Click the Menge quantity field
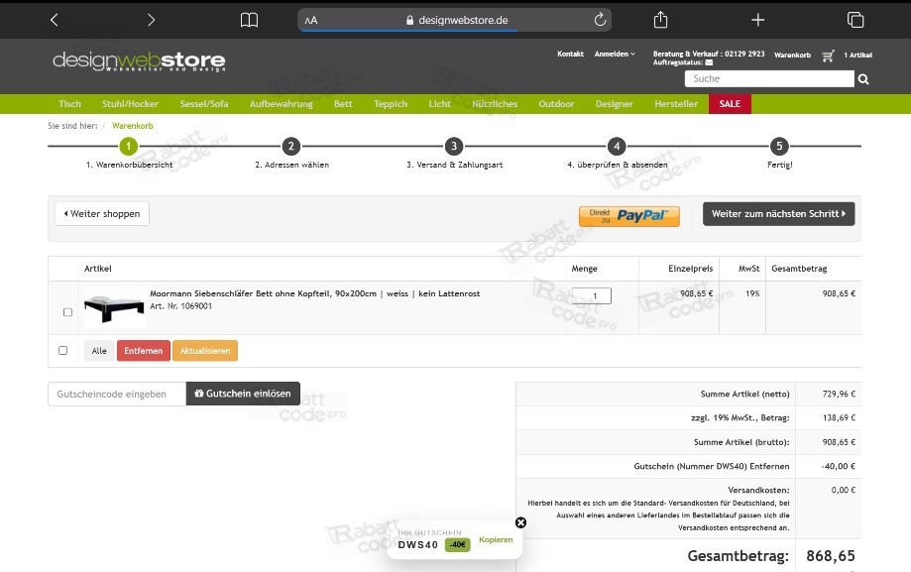The width and height of the screenshot is (911, 572). coord(592,295)
